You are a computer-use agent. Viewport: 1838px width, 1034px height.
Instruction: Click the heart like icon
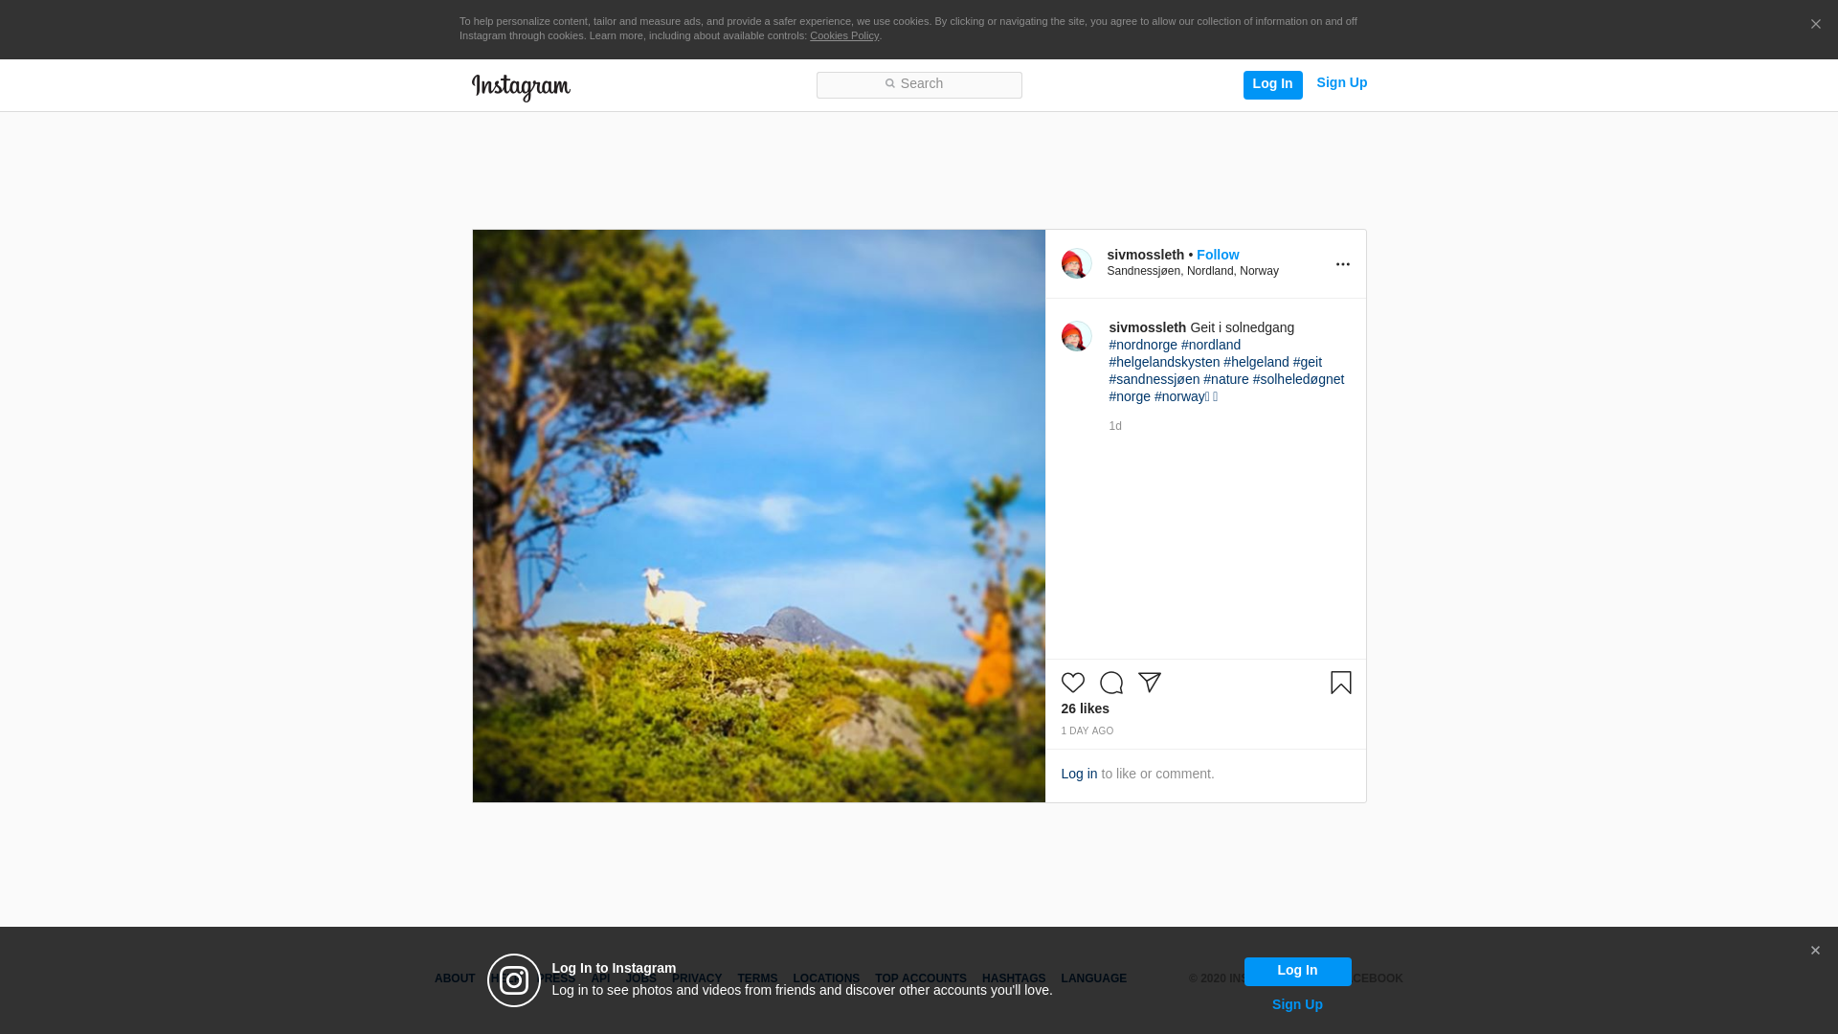pos(1072,683)
